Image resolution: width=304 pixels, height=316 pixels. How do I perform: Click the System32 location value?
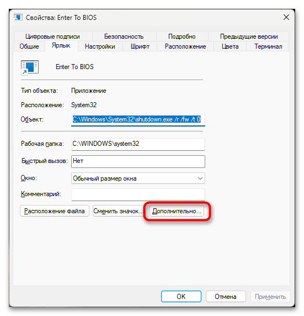point(84,105)
